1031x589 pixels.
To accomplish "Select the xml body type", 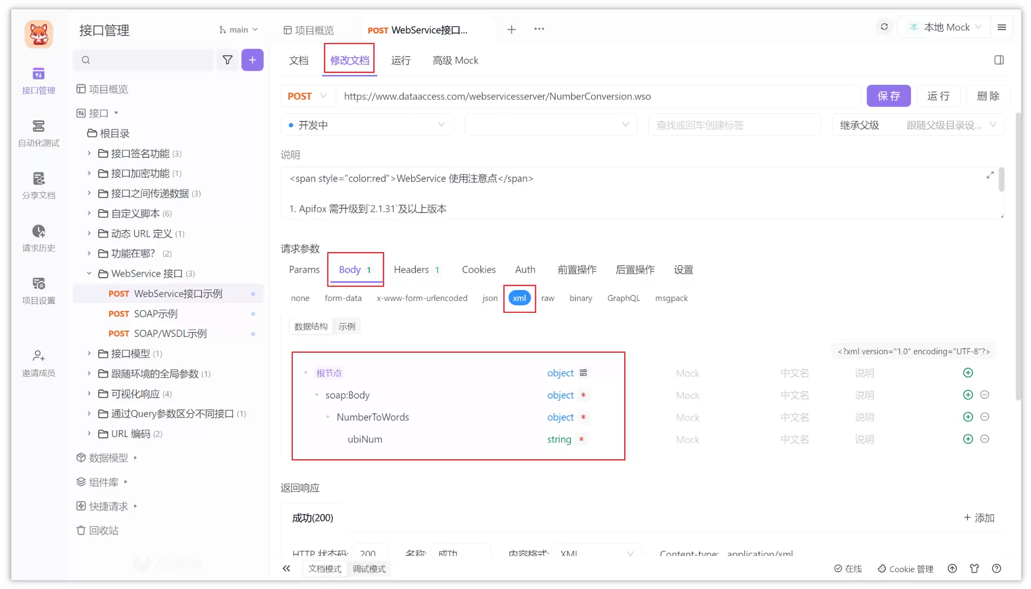I will pyautogui.click(x=519, y=298).
